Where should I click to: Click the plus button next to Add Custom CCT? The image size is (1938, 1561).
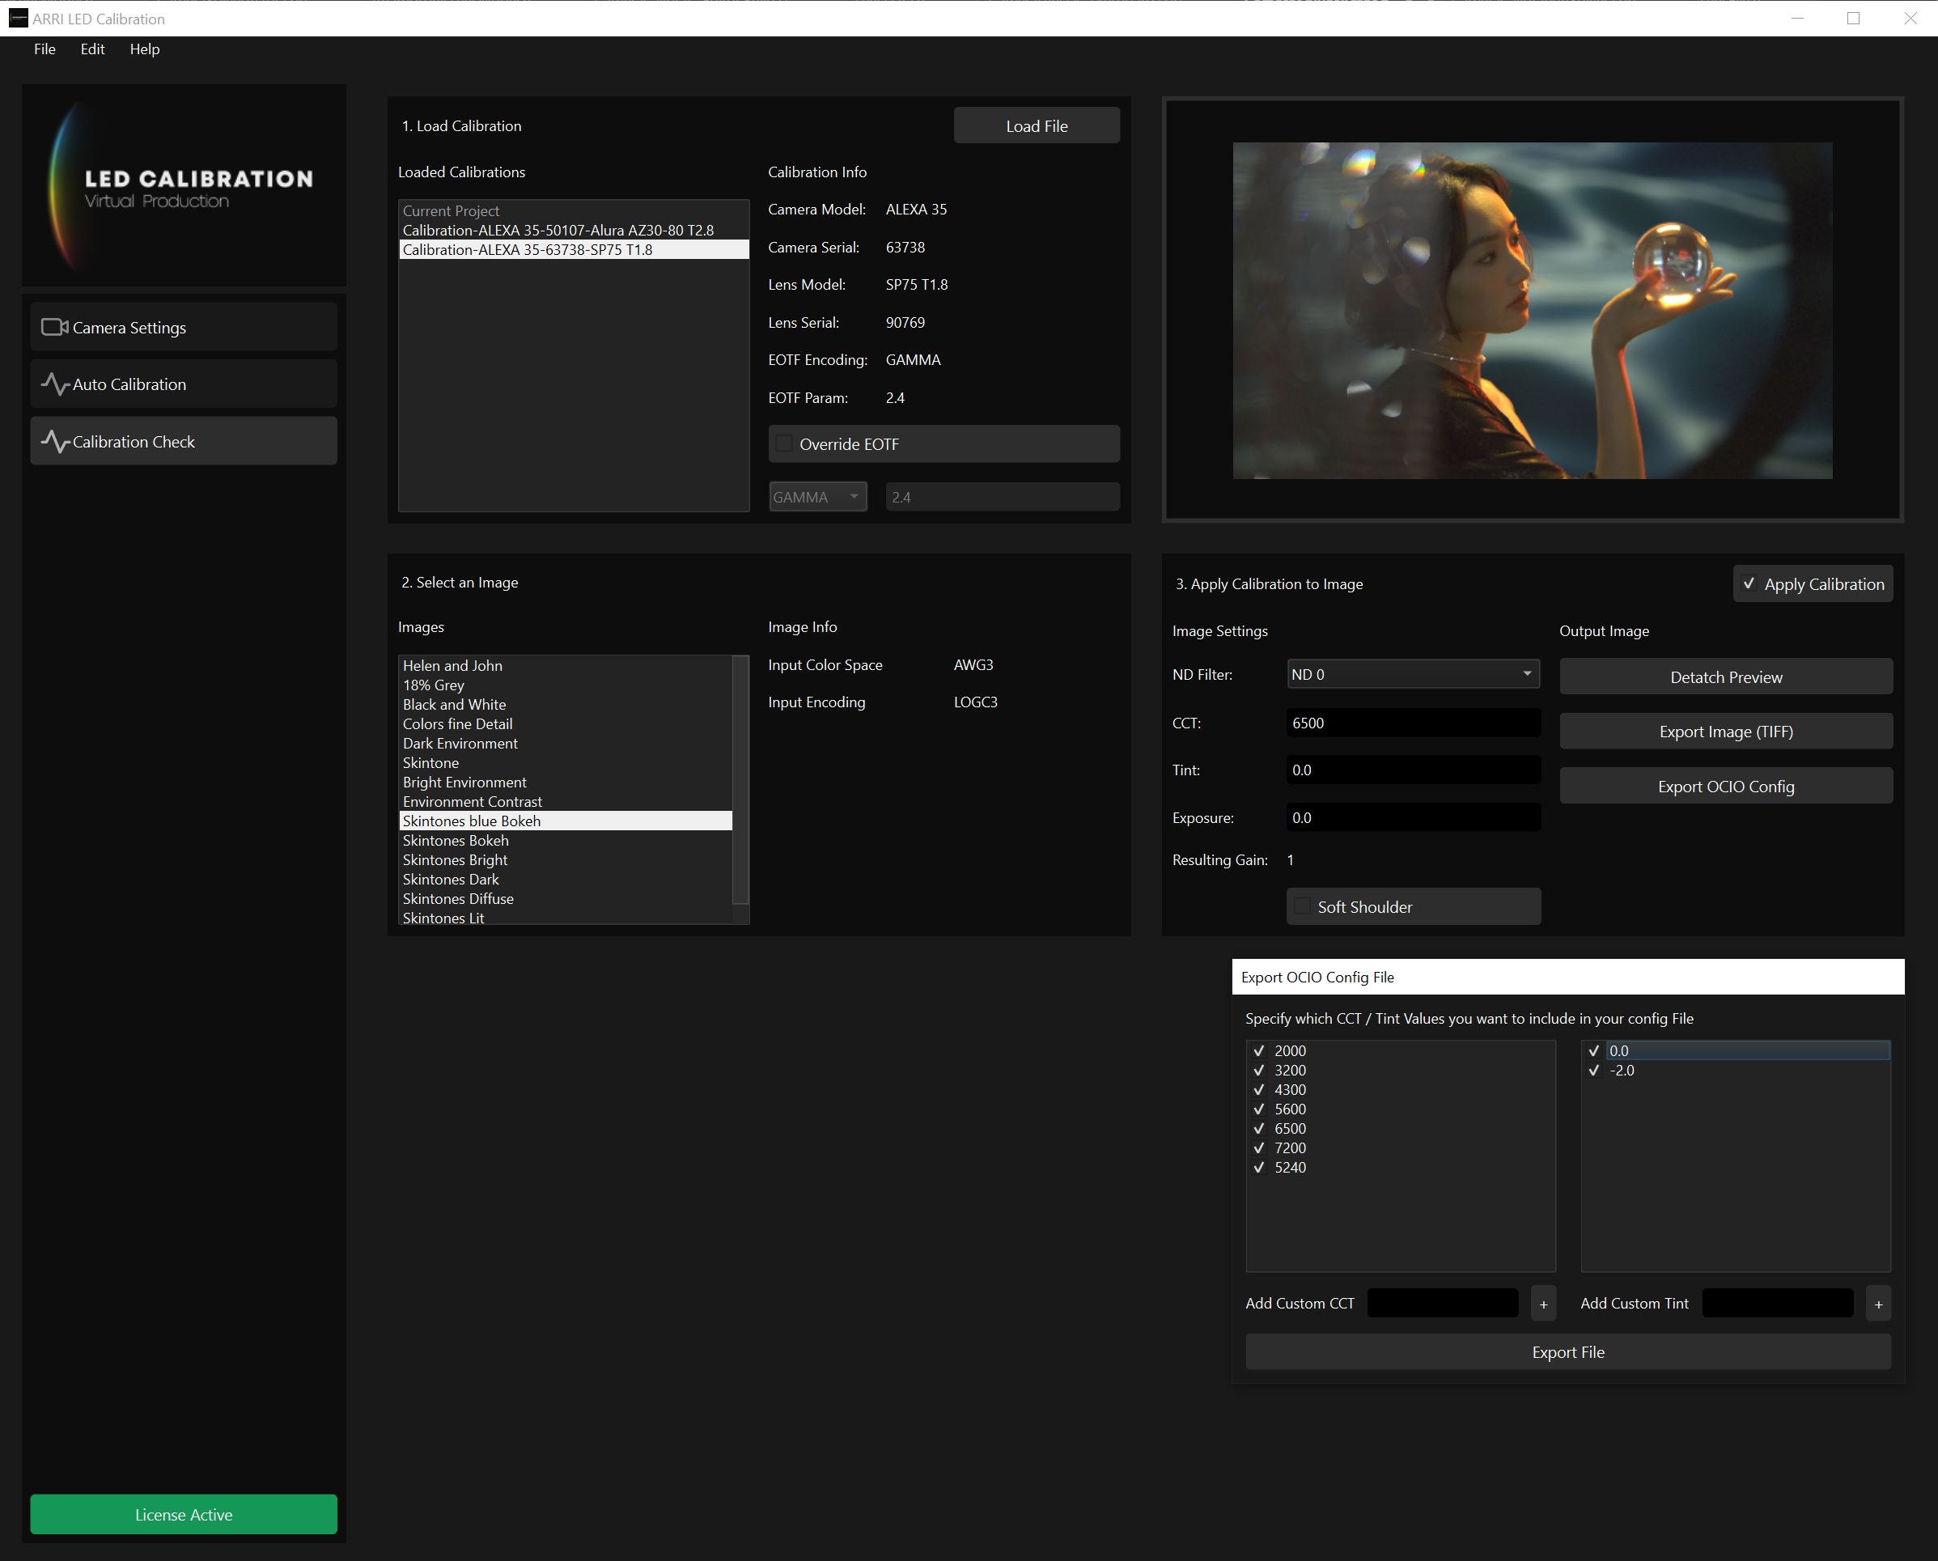coord(1543,1304)
